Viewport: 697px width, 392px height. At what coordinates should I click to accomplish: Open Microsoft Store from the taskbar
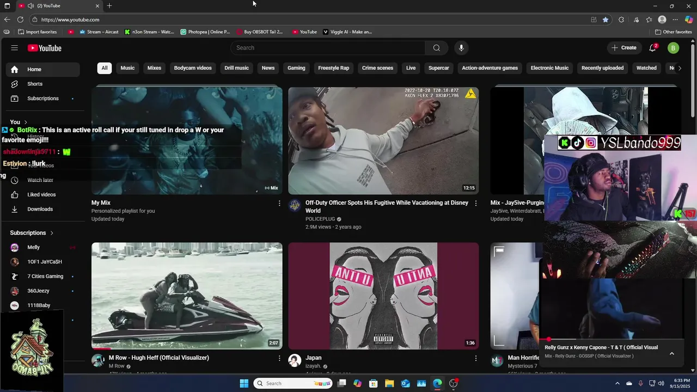[x=373, y=383]
